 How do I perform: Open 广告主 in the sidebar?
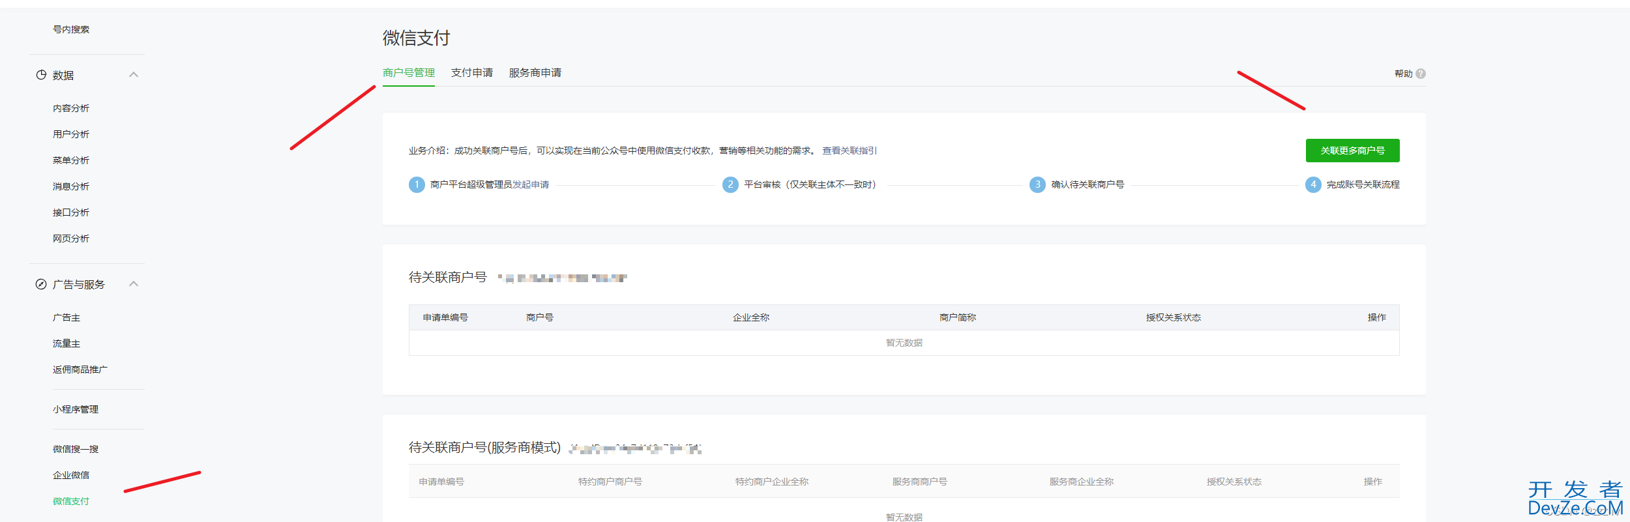(x=67, y=317)
